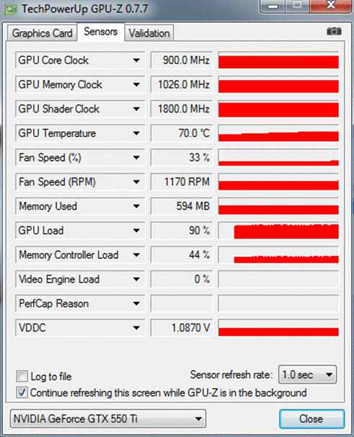Click the GPU-Z app icon in title bar
The width and height of the screenshot is (354, 437).
[11, 9]
